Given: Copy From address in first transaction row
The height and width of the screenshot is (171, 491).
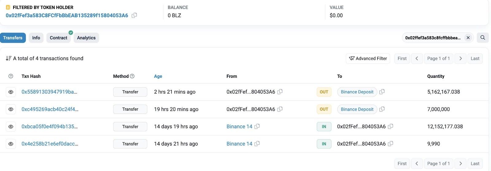Looking at the screenshot, I should 280,92.
